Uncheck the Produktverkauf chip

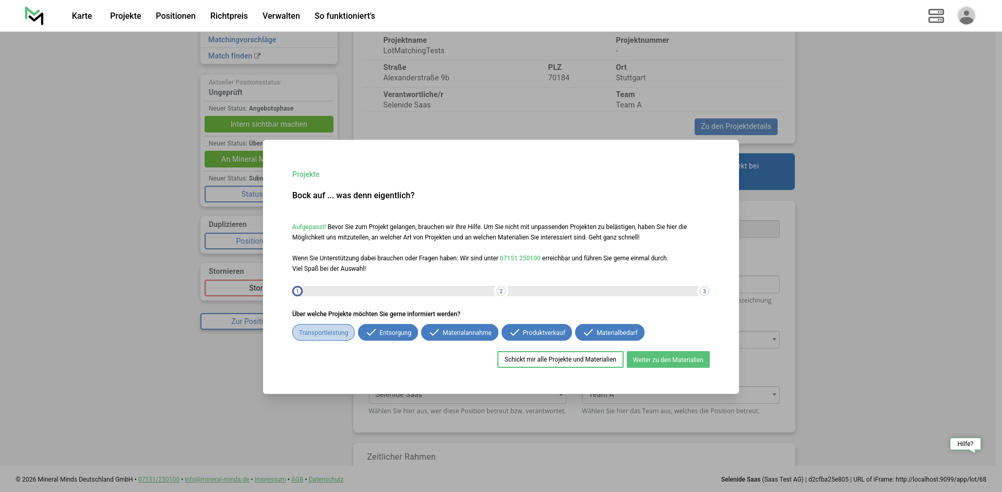pos(536,333)
